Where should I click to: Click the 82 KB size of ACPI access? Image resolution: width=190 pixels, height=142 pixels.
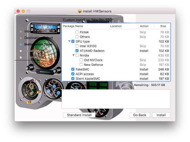tap(165, 74)
